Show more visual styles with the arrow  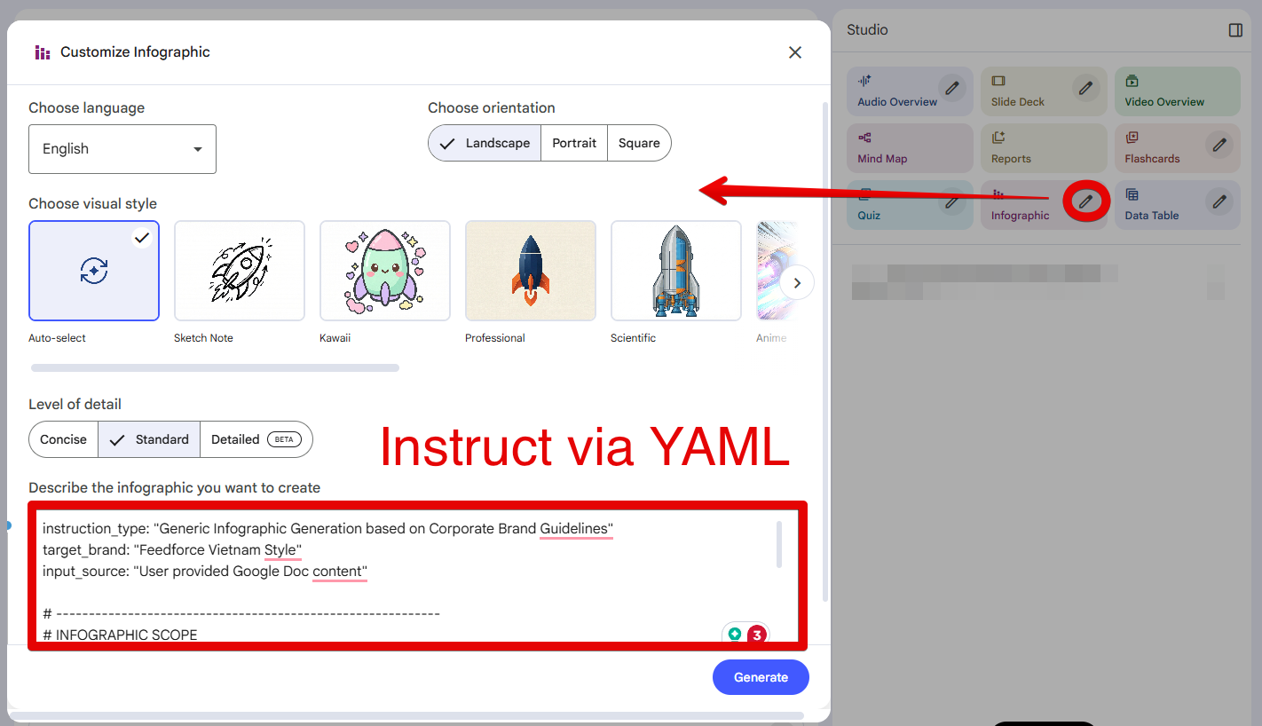coord(797,283)
